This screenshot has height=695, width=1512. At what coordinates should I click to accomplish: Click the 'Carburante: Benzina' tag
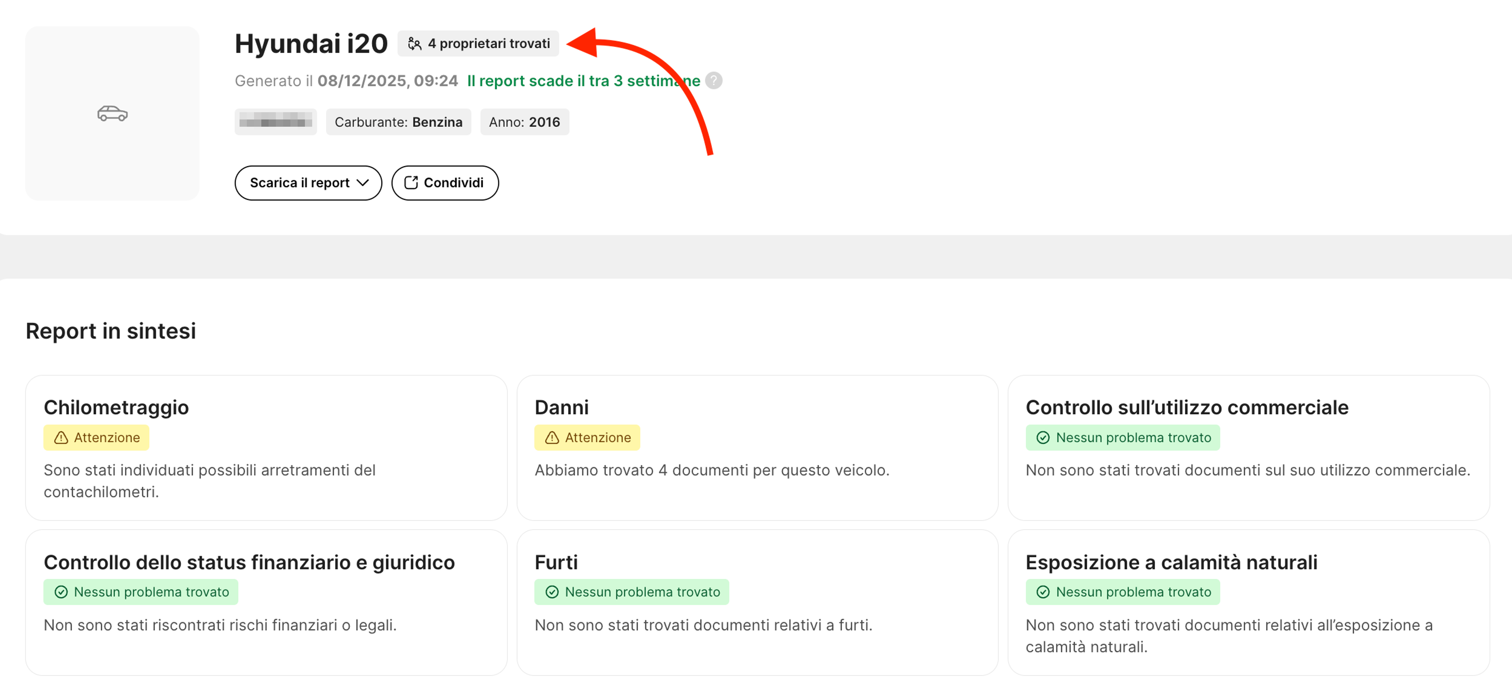pyautogui.click(x=398, y=122)
